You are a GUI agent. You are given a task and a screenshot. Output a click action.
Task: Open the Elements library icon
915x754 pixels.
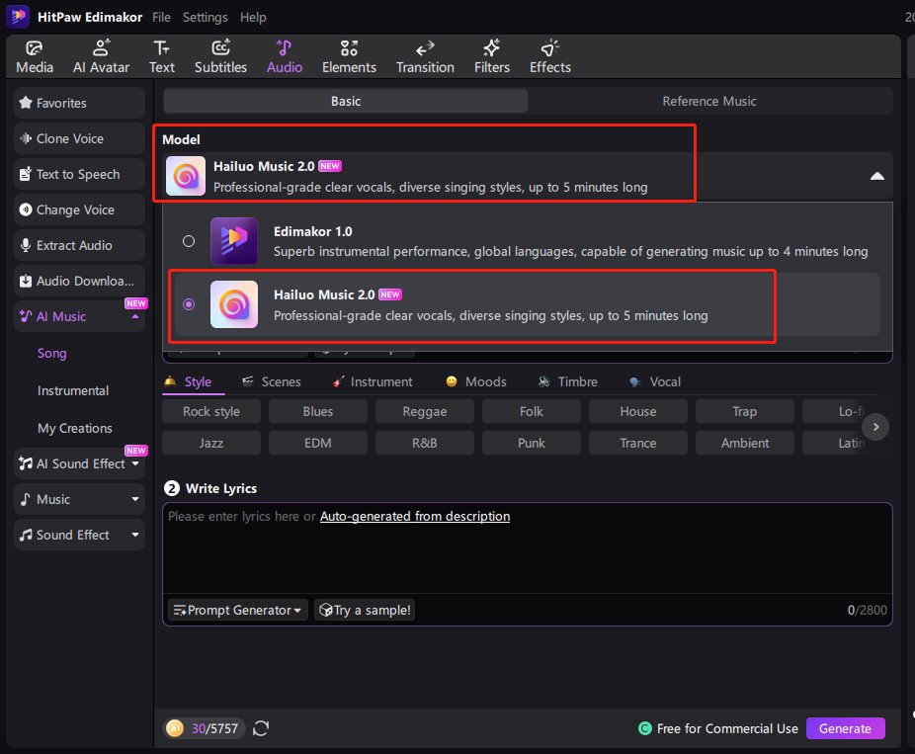[x=349, y=57]
